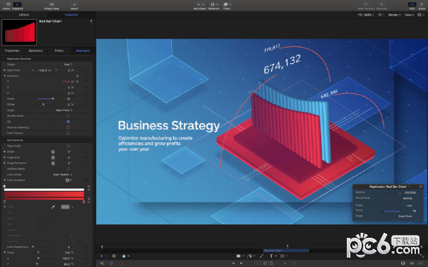This screenshot has width=428, height=267.
Task: Click the red color gradient bar
Action: [x=44, y=194]
